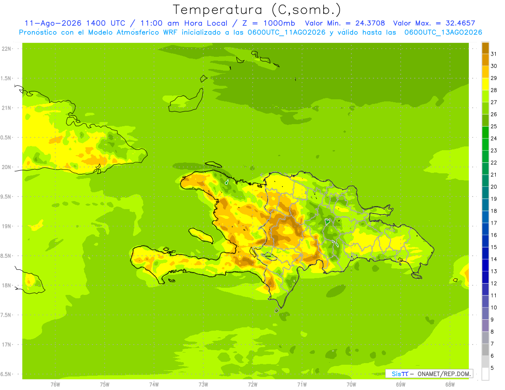Pick the blue swatch between 14 and 15

(485, 253)
